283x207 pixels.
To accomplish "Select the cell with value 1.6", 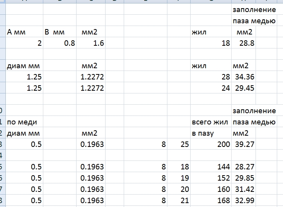I will tap(91, 43).
